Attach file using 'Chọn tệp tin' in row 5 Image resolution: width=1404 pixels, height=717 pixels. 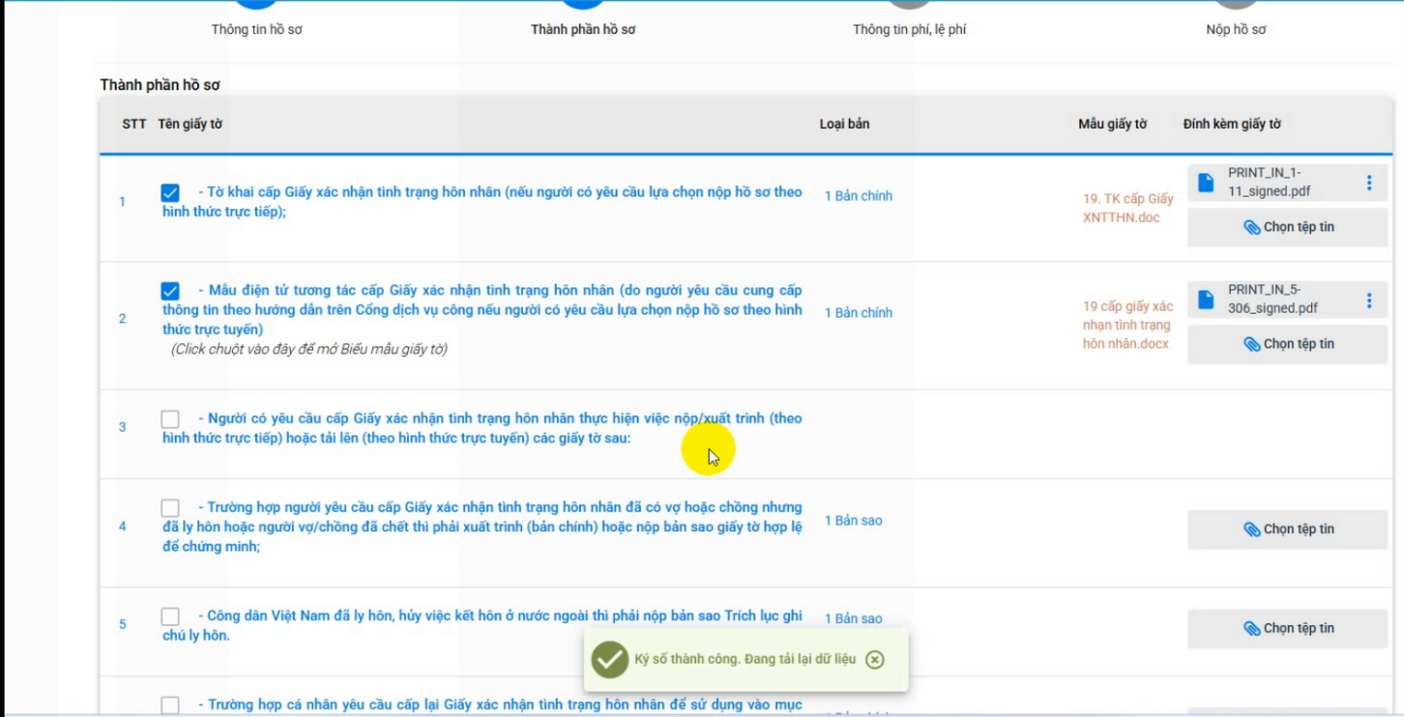click(1287, 628)
